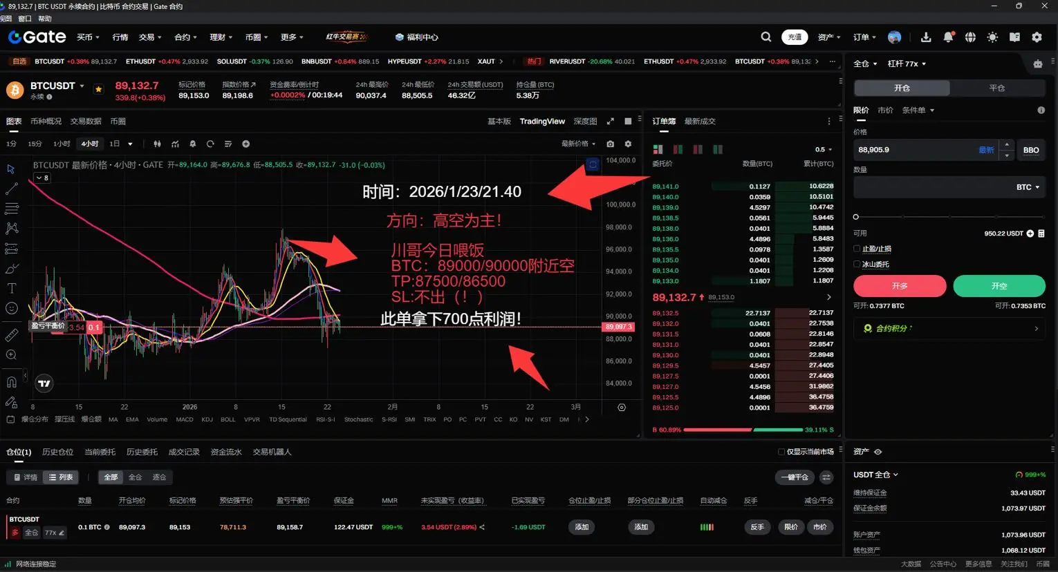Open the user avatar profile
This screenshot has height=572, width=1058.
[895, 37]
